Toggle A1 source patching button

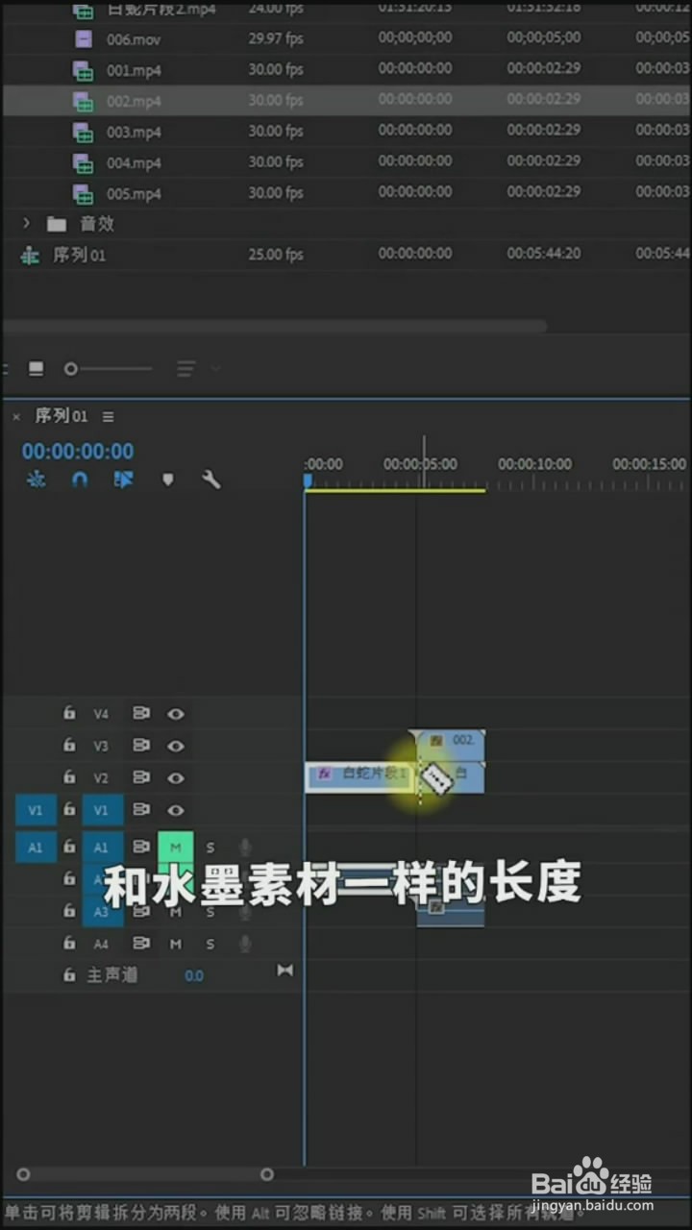pyautogui.click(x=36, y=848)
